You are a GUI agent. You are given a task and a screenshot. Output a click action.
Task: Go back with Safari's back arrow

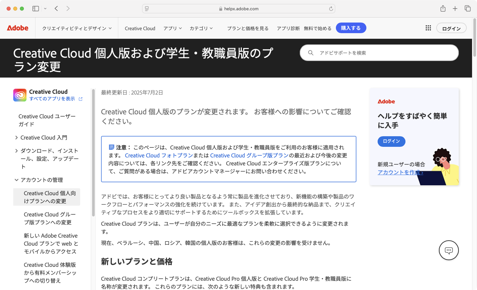[x=56, y=9]
